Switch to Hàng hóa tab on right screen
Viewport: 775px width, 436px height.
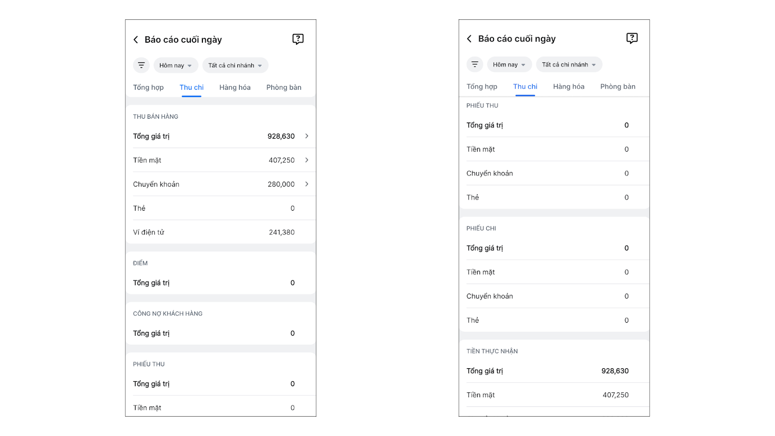point(569,86)
